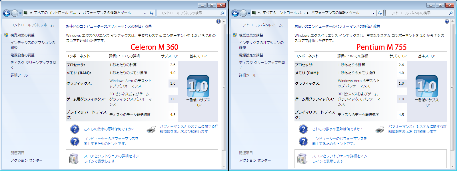The height and width of the screenshot is (171, 457).
Task: Click the shield icon by 視覚効果の調整 in the left window
Action: [6, 35]
